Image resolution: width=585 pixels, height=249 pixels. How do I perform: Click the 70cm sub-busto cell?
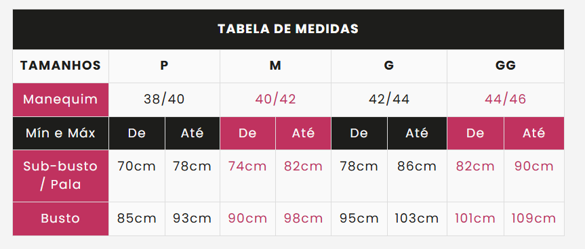click(x=136, y=176)
